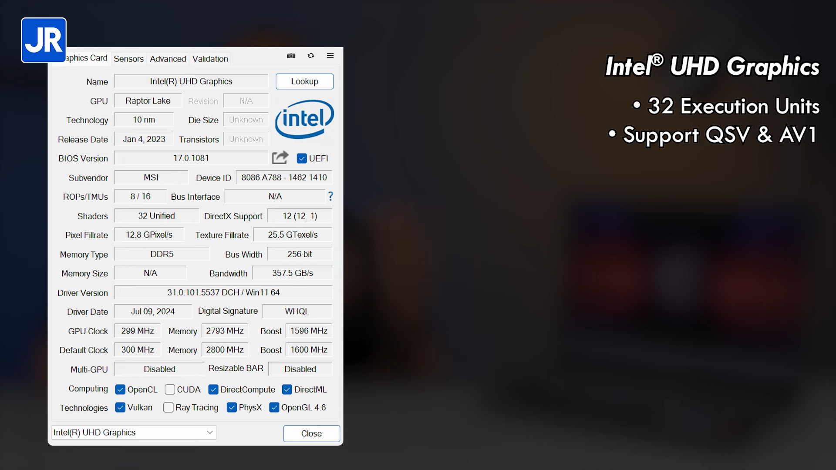836x470 pixels.
Task: Switch to the Graphics Card tab
Action: pyautogui.click(x=87, y=58)
